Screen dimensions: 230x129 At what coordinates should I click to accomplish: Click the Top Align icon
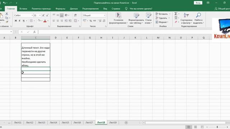[54, 15]
